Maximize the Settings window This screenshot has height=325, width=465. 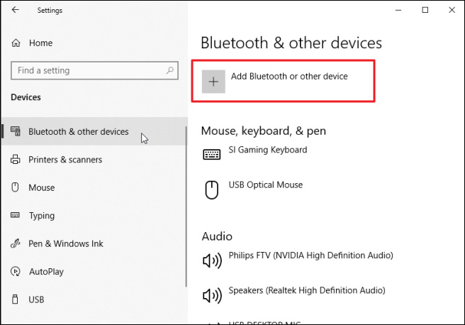[x=425, y=10]
